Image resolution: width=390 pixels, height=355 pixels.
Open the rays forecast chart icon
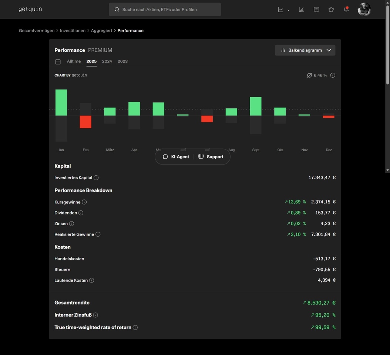click(301, 10)
